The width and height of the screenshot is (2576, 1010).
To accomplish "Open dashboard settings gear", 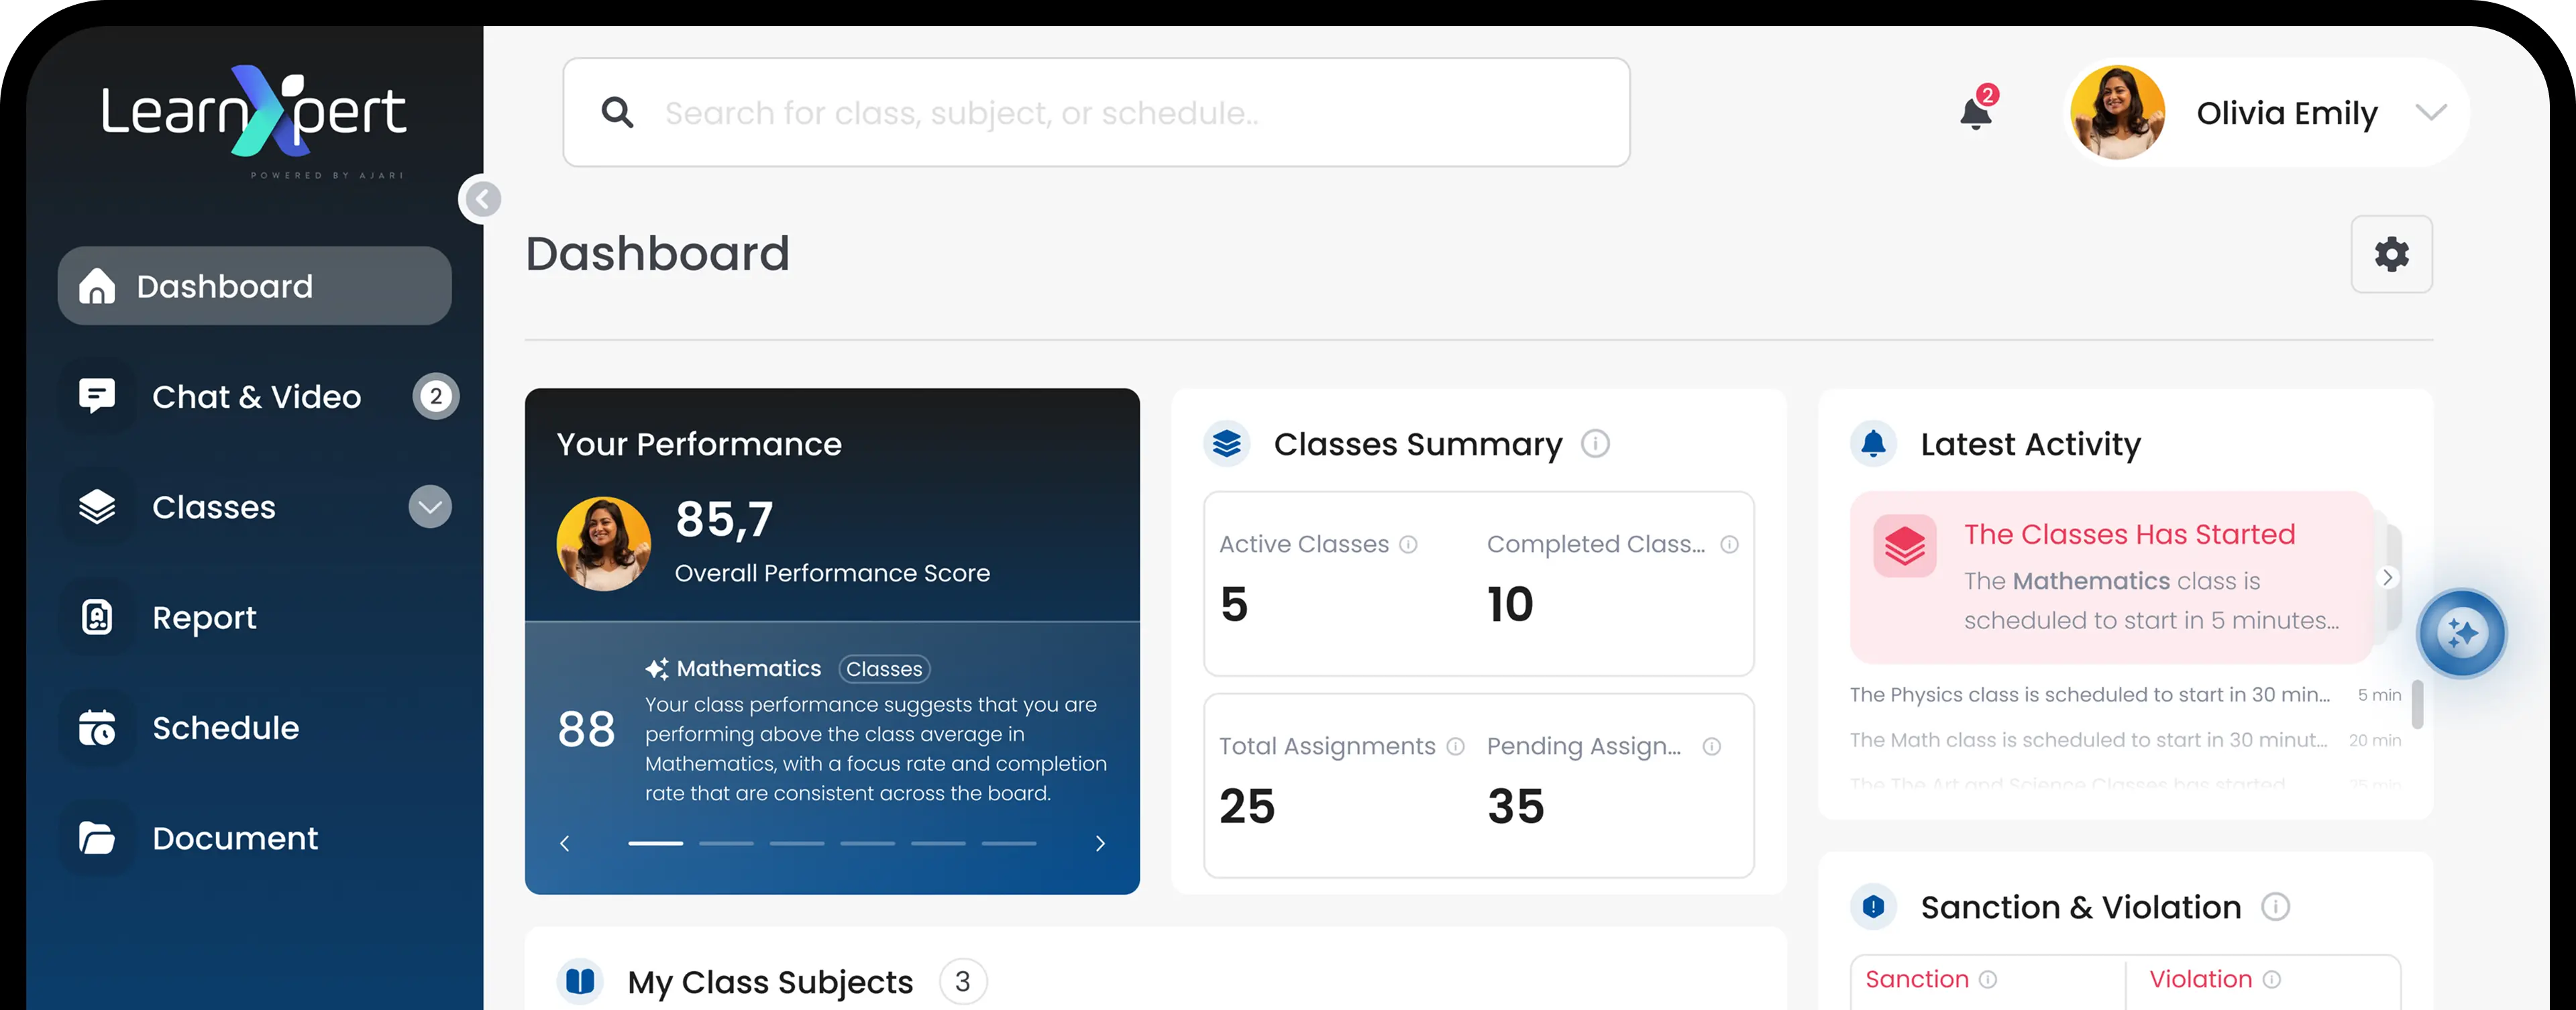I will (x=2391, y=254).
